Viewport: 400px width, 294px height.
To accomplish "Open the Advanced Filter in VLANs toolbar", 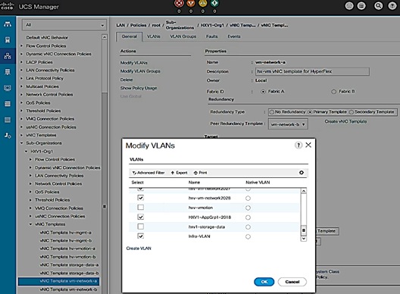I will [148, 173].
